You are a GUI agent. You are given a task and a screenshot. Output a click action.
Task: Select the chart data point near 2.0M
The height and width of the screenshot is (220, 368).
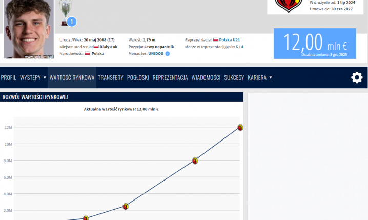(125, 206)
